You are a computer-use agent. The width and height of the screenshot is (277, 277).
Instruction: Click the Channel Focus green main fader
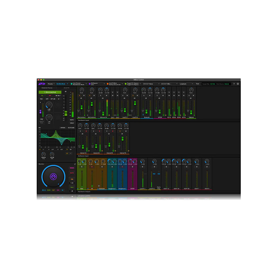66,113
